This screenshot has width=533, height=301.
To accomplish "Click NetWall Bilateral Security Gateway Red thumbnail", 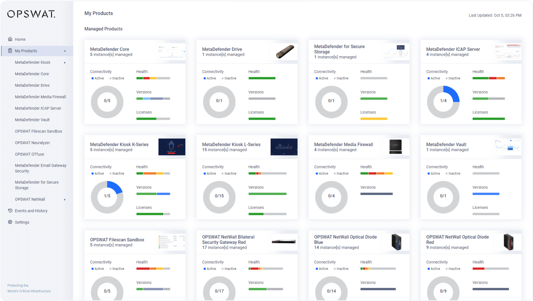I will pyautogui.click(x=284, y=242).
